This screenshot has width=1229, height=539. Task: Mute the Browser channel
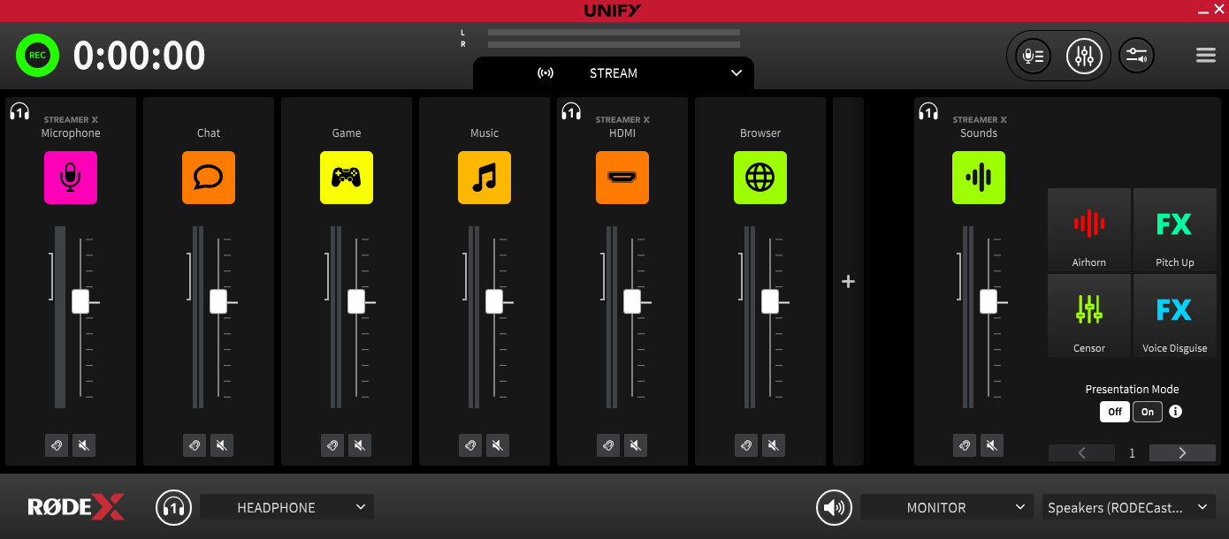[774, 445]
